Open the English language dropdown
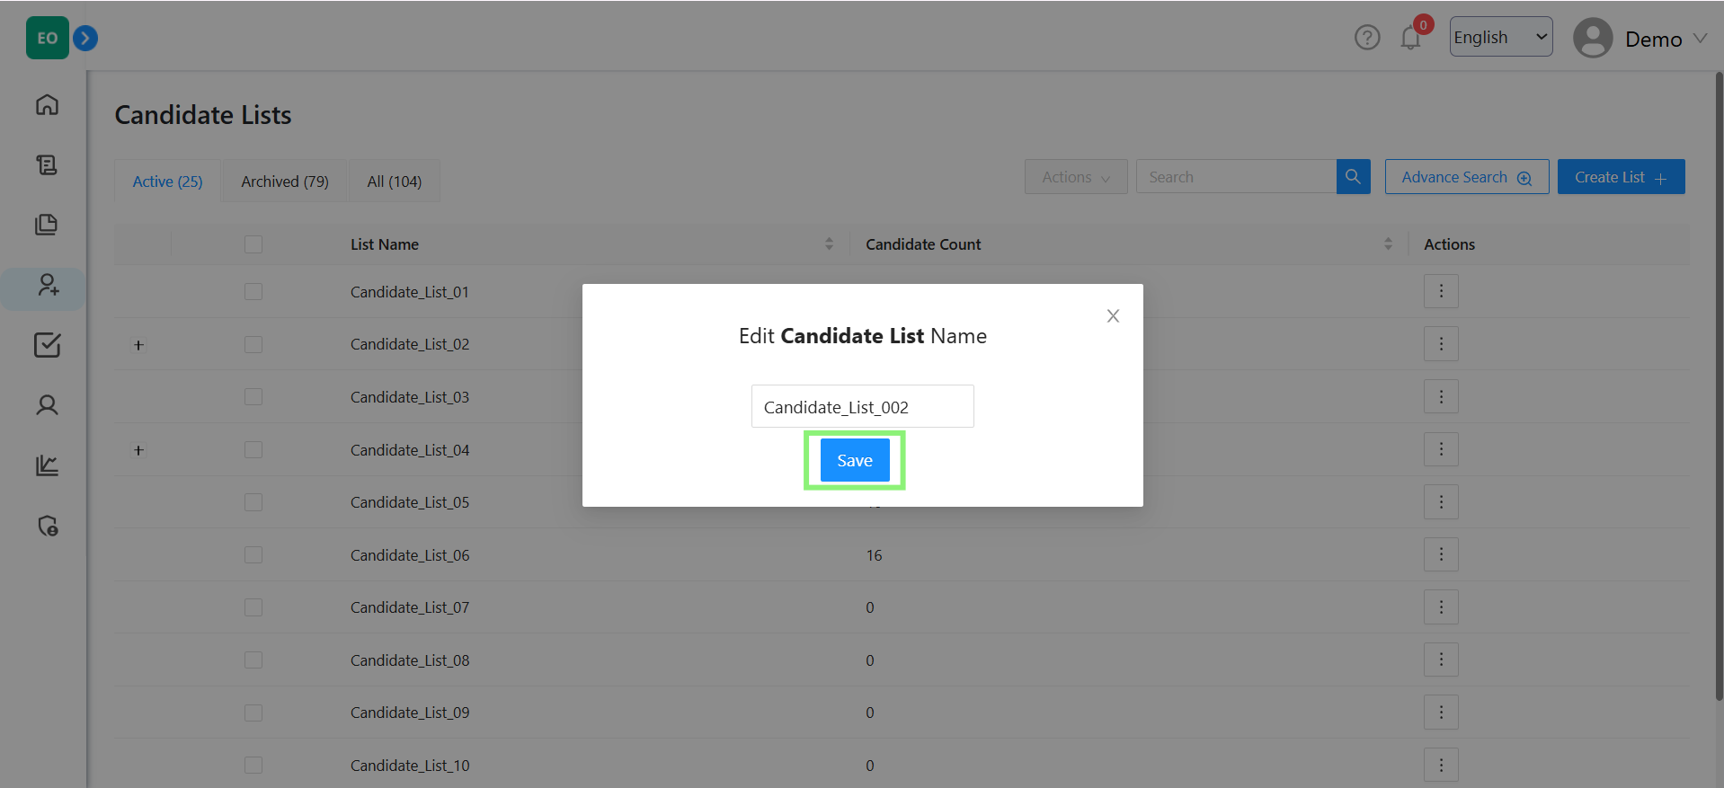Viewport: 1724px width, 788px height. click(x=1500, y=37)
